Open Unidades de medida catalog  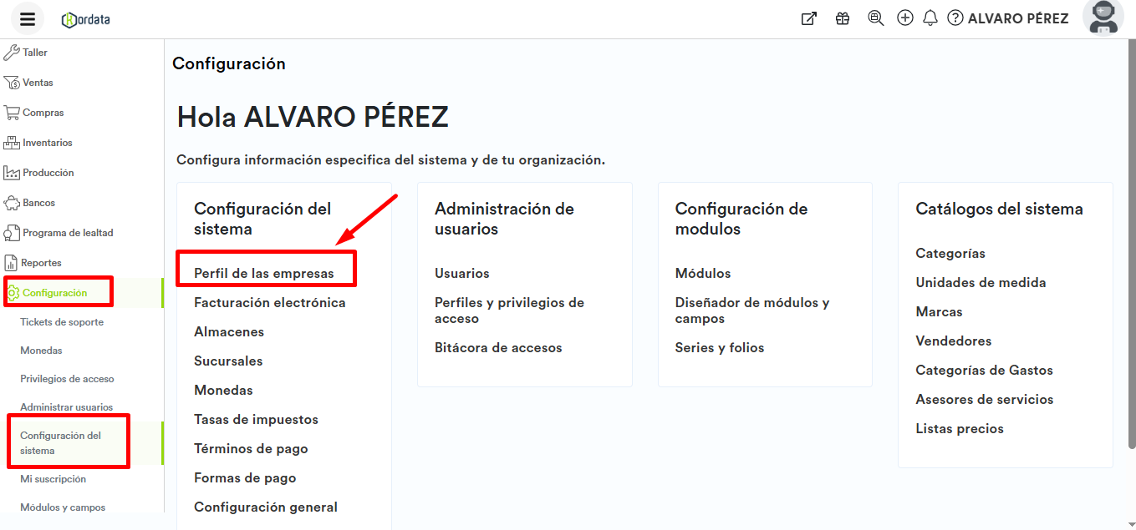click(x=981, y=283)
